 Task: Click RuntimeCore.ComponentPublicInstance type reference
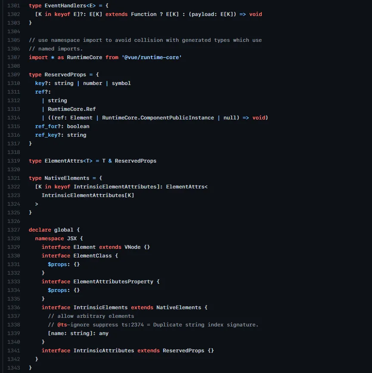tap(158, 118)
